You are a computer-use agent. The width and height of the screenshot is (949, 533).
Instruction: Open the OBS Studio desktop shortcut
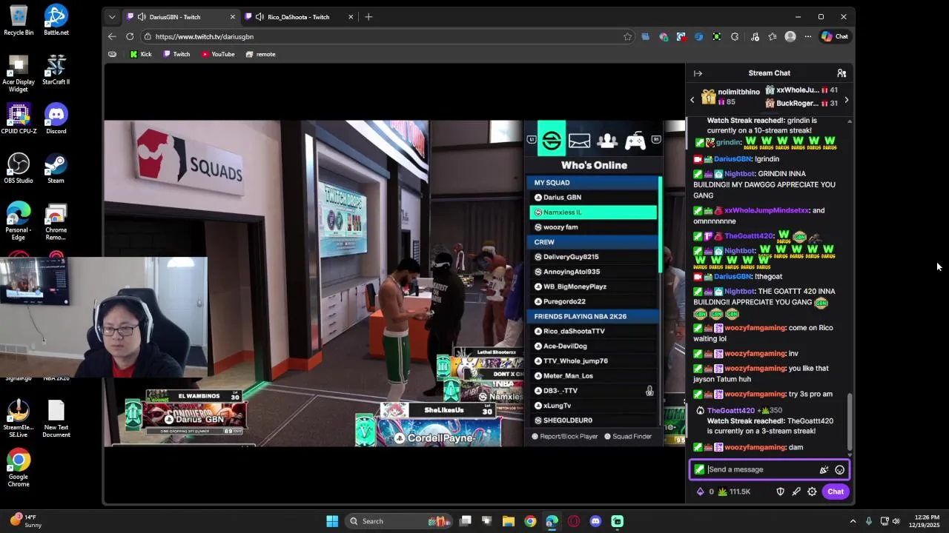click(x=19, y=168)
